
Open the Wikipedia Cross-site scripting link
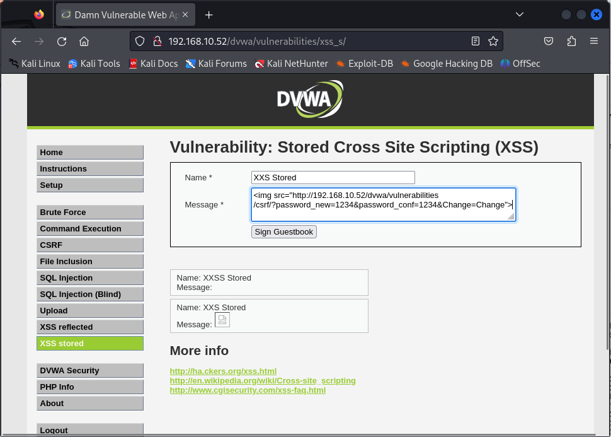[x=263, y=380]
